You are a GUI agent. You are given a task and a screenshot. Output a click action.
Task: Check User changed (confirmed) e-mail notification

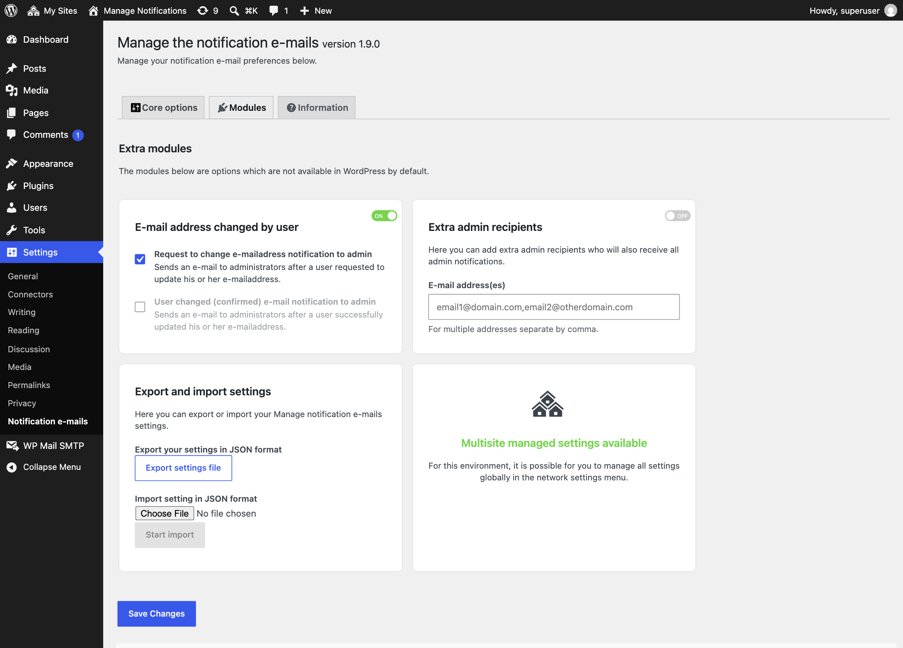coord(140,307)
